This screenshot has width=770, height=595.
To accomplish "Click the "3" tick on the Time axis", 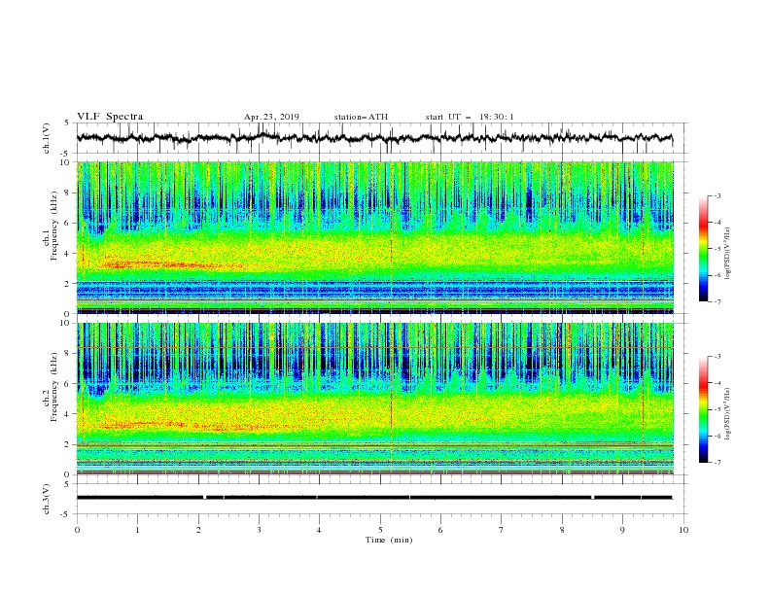I will pyautogui.click(x=259, y=530).
